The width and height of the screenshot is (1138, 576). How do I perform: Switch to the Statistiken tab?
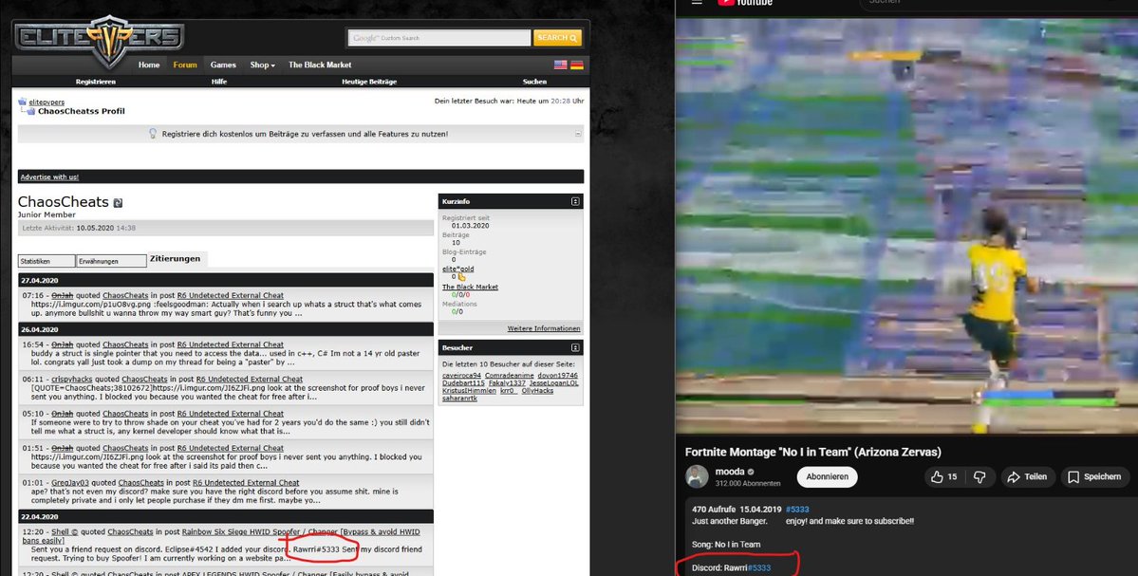[x=47, y=261]
